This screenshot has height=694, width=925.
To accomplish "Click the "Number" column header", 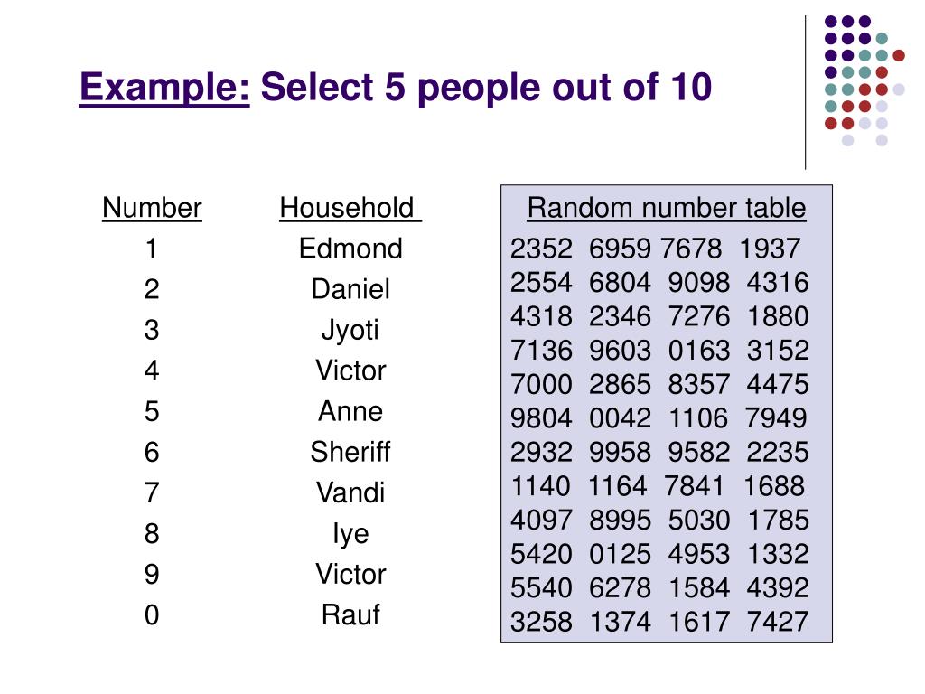I will pyautogui.click(x=152, y=209).
